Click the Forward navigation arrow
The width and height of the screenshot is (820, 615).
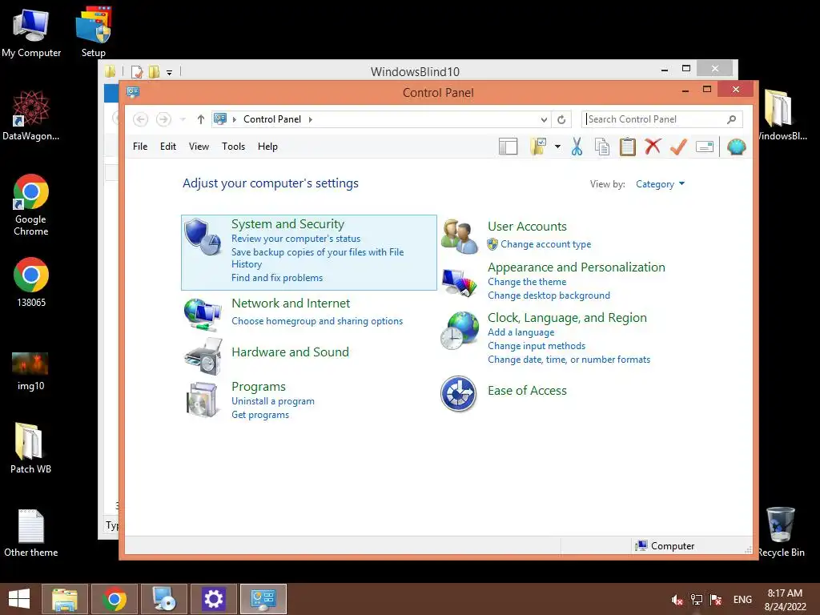[163, 119]
